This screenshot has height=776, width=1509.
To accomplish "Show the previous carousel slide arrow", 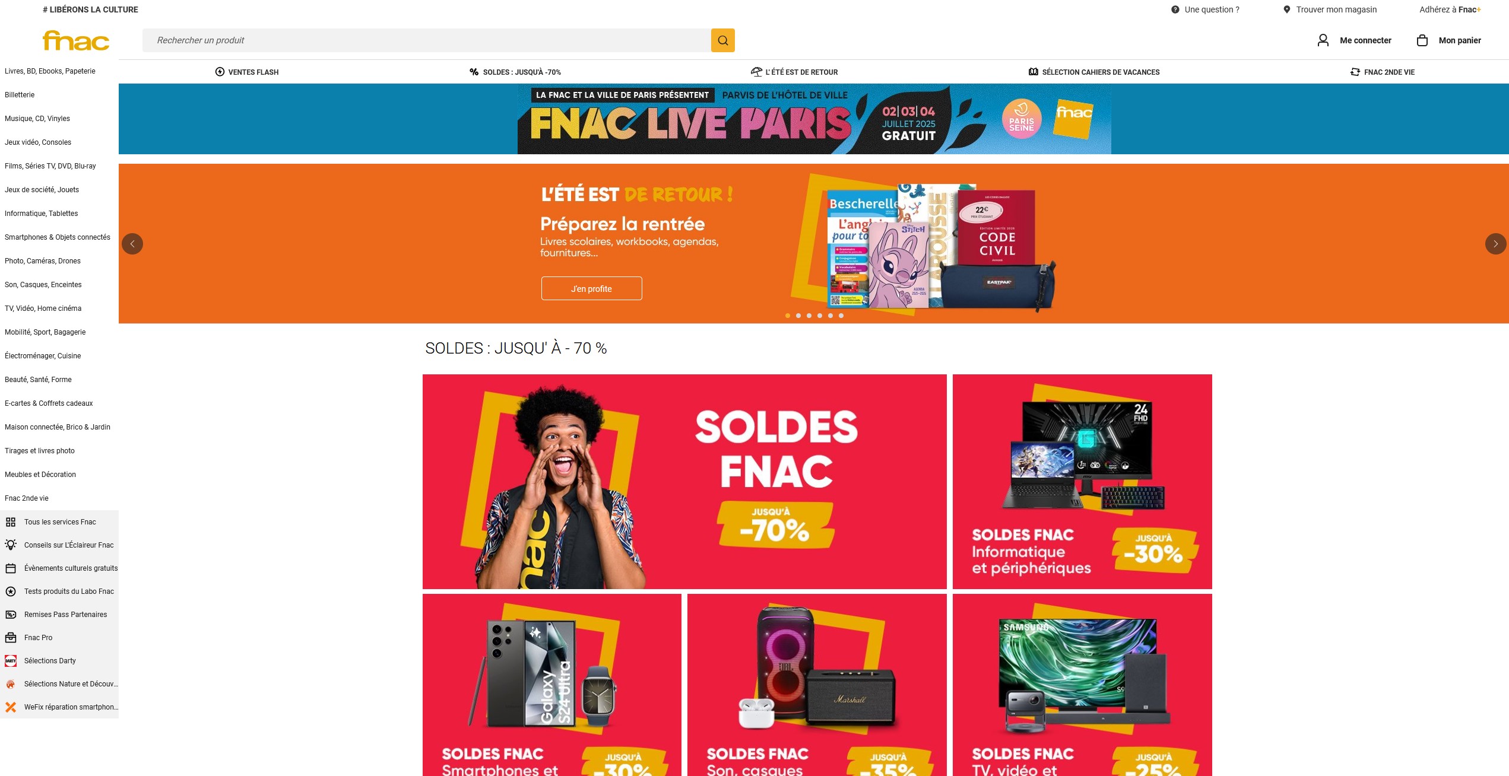I will [x=132, y=244].
